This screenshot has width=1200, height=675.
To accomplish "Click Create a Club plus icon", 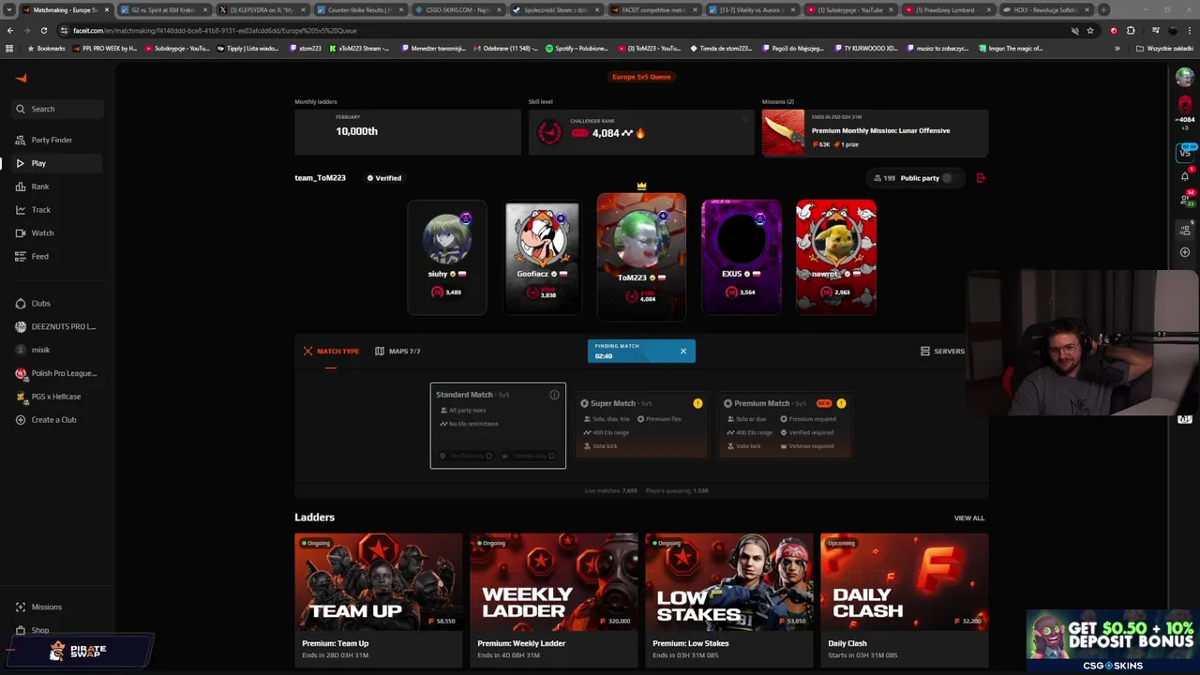I will 21,420.
